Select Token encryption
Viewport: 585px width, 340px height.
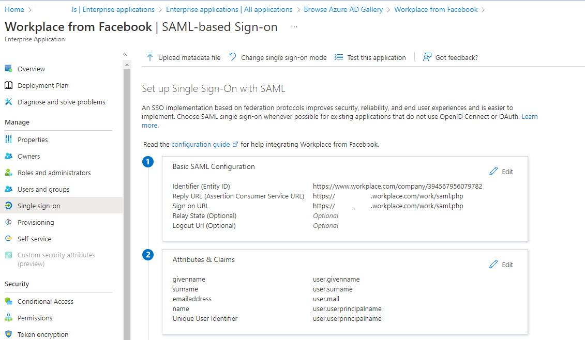pos(43,334)
